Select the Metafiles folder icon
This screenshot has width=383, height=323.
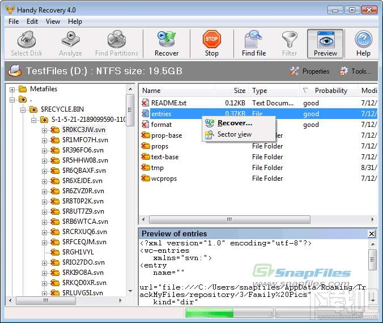[x=23, y=89]
